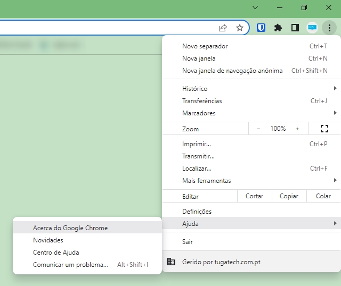
Task: Open the Extensions puzzle-piece menu
Action: pos(278,28)
